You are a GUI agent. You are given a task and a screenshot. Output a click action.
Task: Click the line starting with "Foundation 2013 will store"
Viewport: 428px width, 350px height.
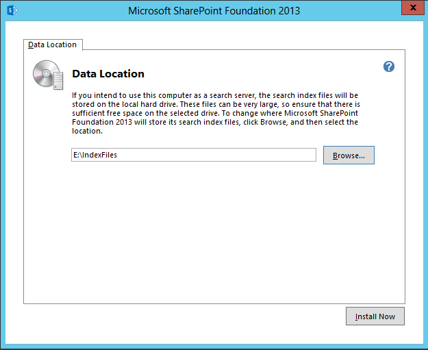click(215, 122)
